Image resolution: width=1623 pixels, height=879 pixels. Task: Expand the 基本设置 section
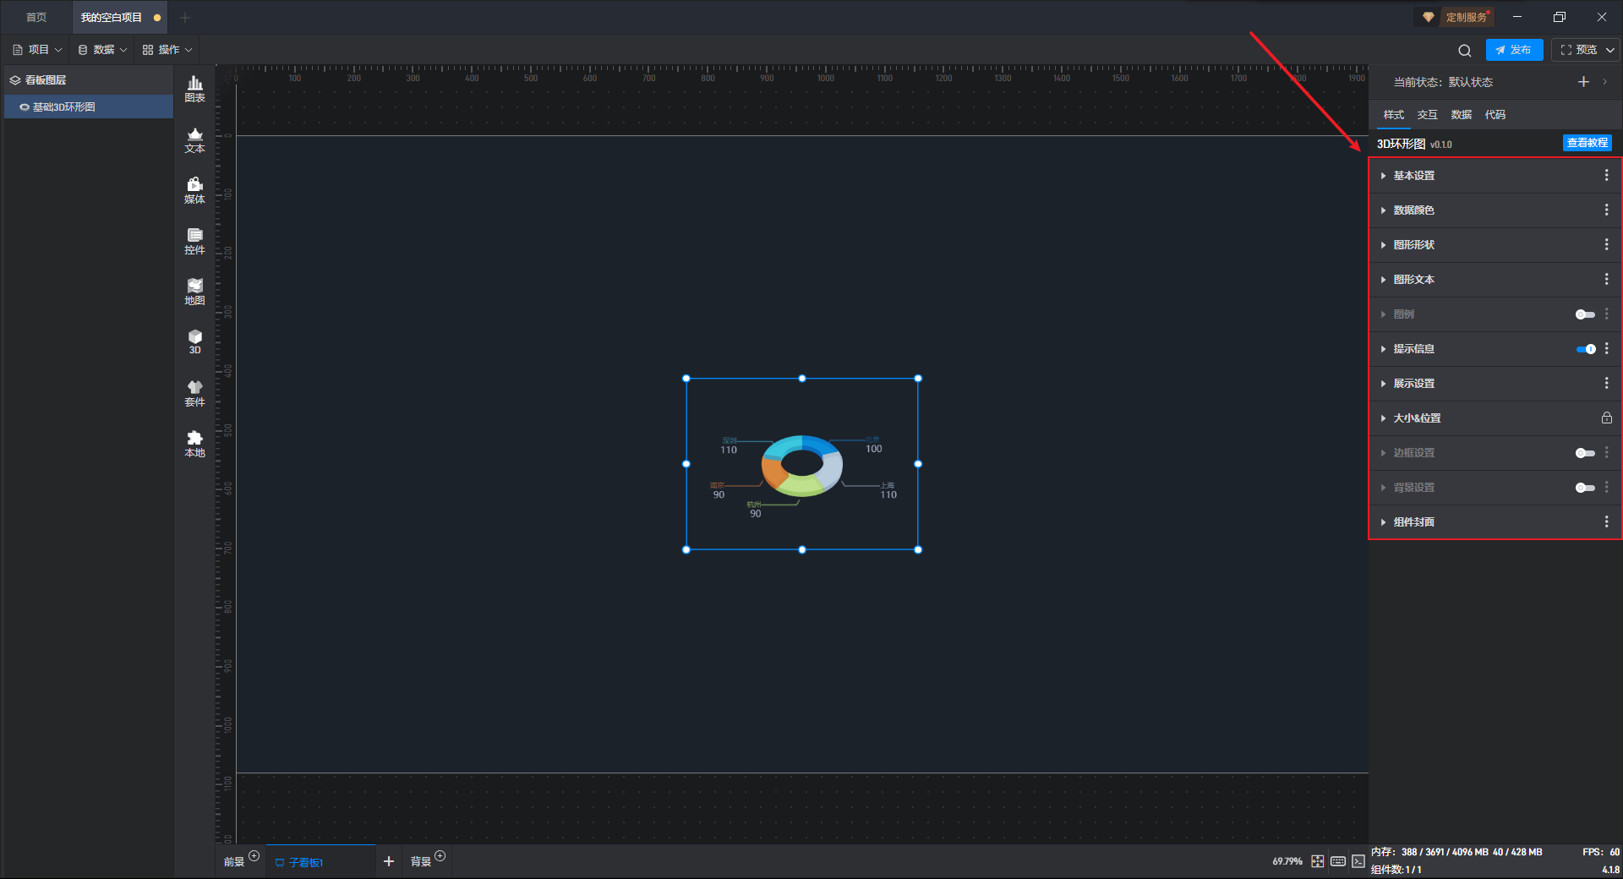[x=1413, y=176]
